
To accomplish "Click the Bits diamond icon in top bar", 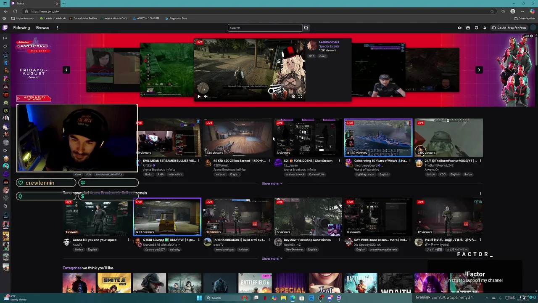I will (485, 28).
